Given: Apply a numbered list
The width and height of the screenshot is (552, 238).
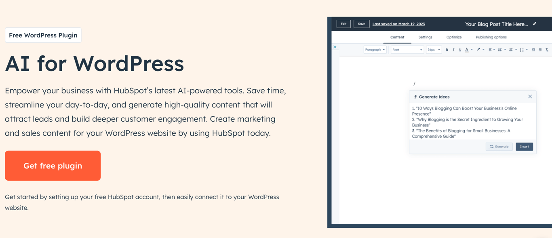Looking at the screenshot, I should point(511,49).
